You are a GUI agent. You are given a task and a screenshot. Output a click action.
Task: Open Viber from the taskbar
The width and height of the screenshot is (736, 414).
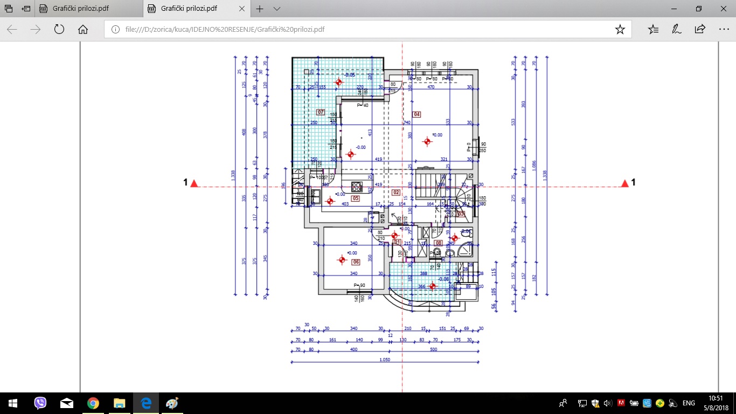40,403
